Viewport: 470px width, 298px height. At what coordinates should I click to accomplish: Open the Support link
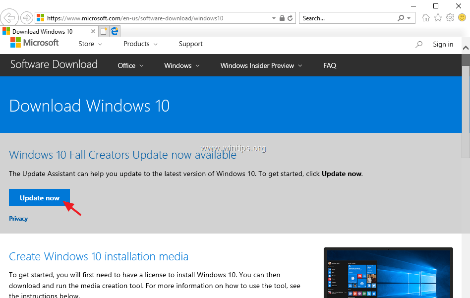click(191, 44)
